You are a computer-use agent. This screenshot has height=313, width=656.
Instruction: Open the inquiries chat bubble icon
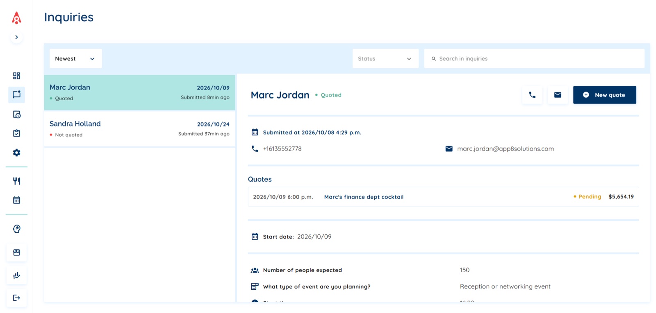coord(16,95)
